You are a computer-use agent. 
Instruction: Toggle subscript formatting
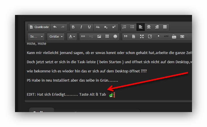coord(106,27)
